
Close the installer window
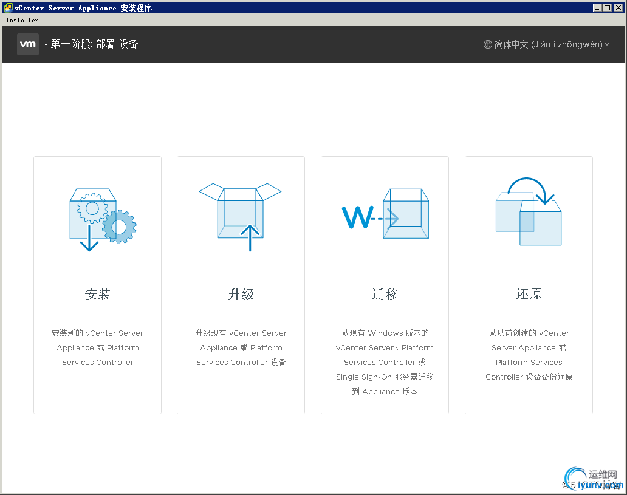(x=618, y=8)
